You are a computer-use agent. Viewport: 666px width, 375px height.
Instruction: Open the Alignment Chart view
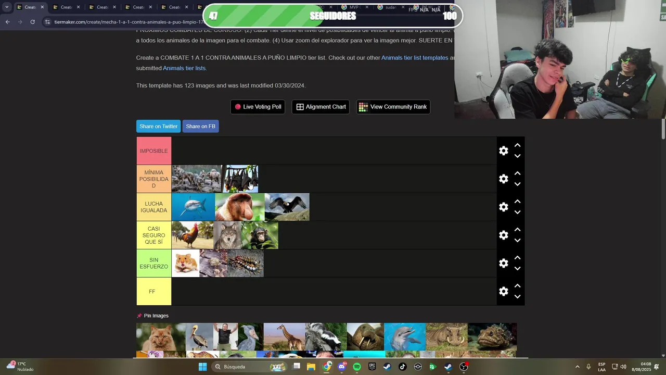point(321,107)
